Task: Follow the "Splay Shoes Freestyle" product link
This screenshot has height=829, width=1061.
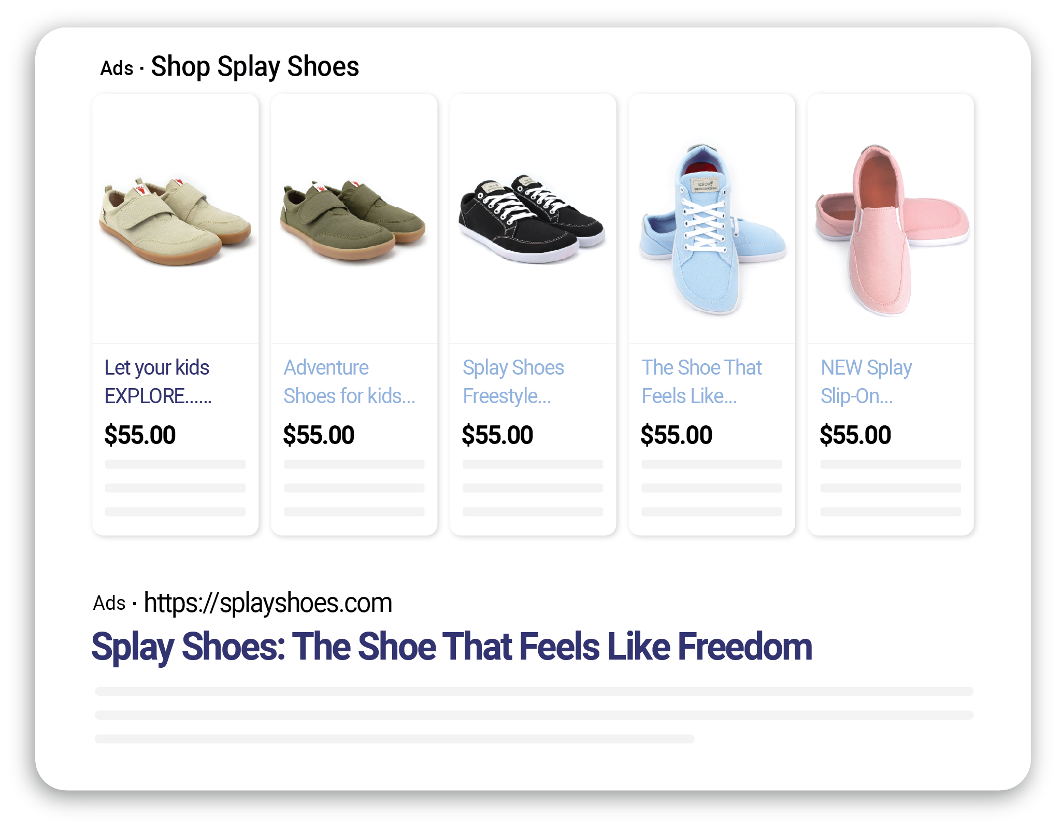Action: tap(513, 381)
